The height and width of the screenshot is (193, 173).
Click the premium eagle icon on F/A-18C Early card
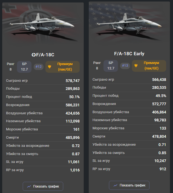pyautogui.click(x=136, y=66)
